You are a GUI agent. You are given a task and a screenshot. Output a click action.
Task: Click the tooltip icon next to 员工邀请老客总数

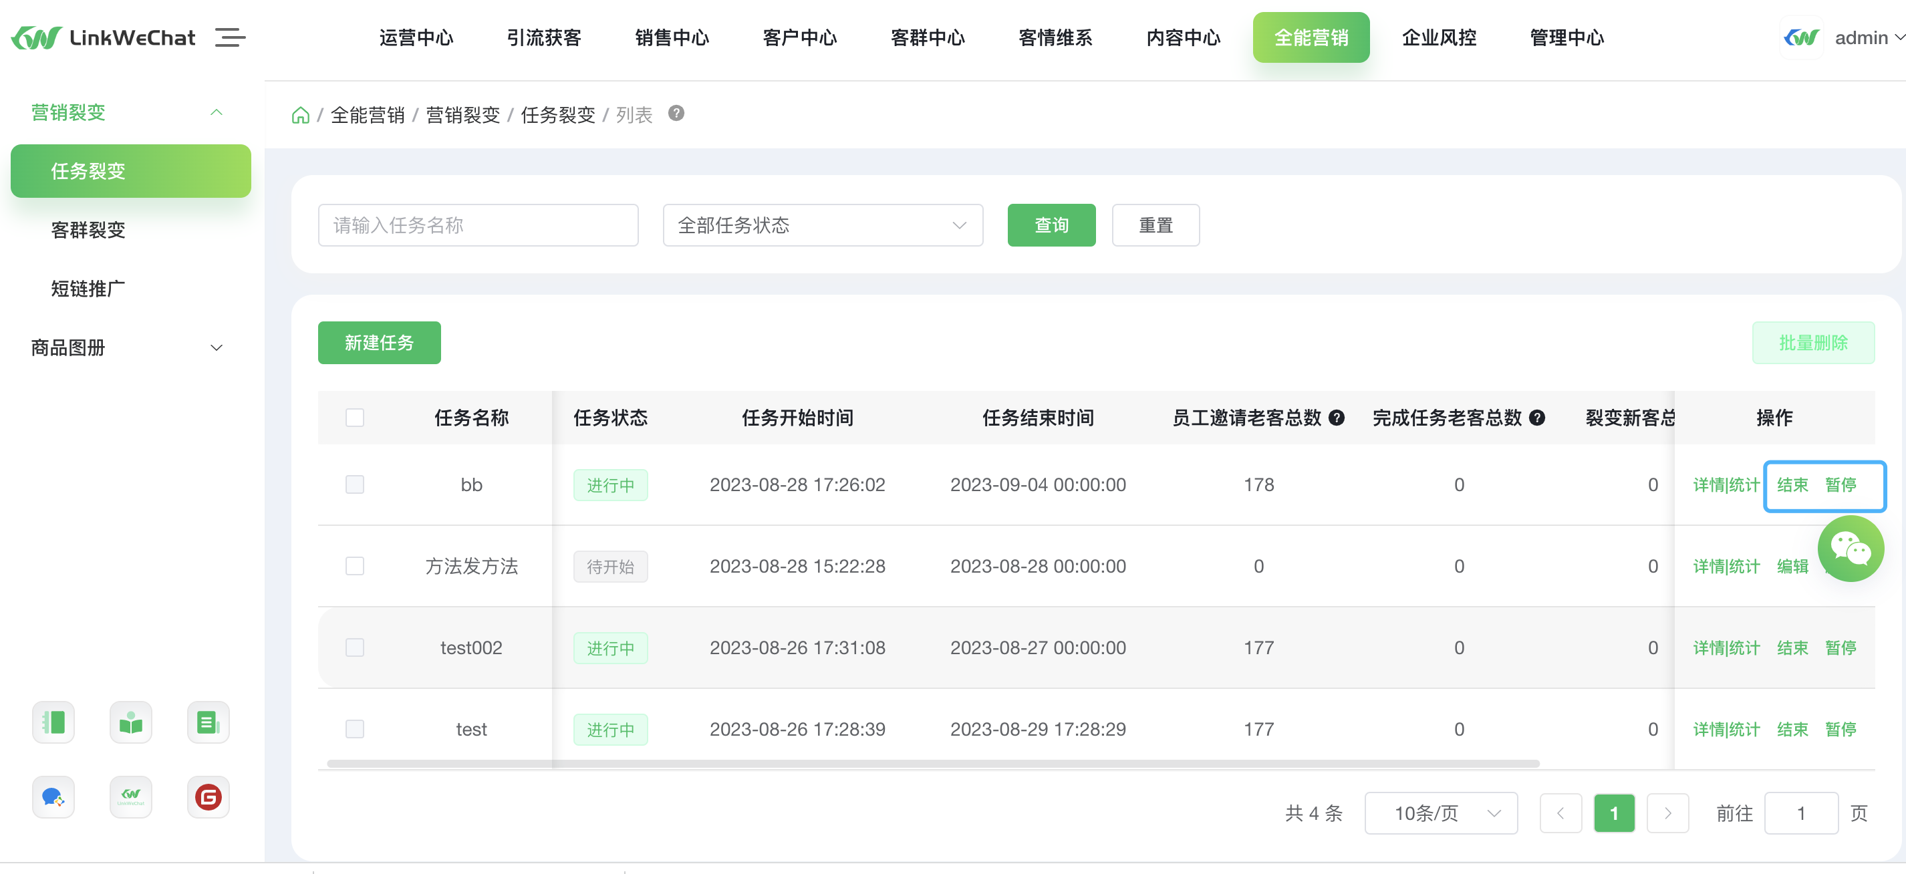(x=1337, y=418)
